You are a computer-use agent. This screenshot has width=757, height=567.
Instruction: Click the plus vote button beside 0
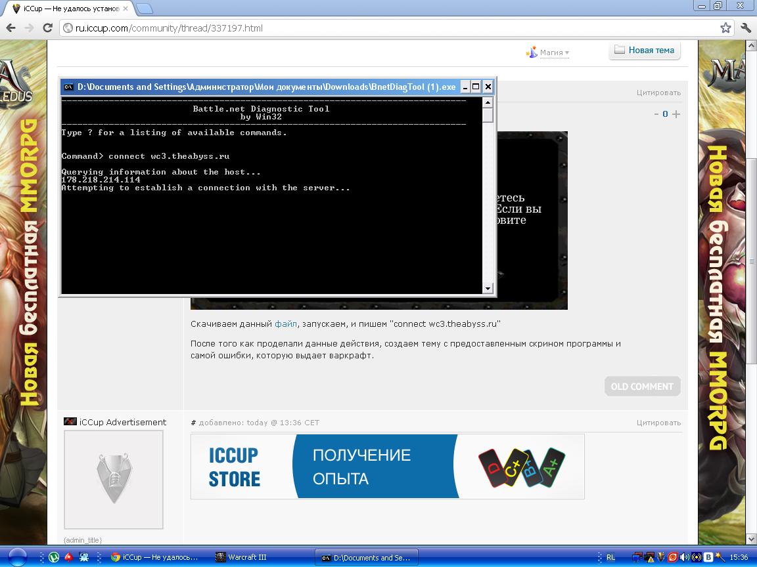(x=676, y=114)
